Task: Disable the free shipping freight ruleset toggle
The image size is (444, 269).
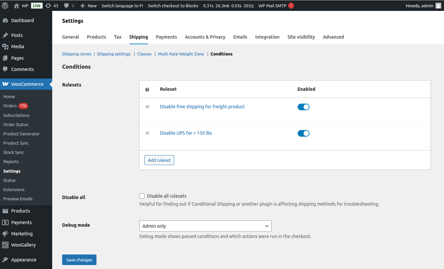Action: [x=303, y=107]
